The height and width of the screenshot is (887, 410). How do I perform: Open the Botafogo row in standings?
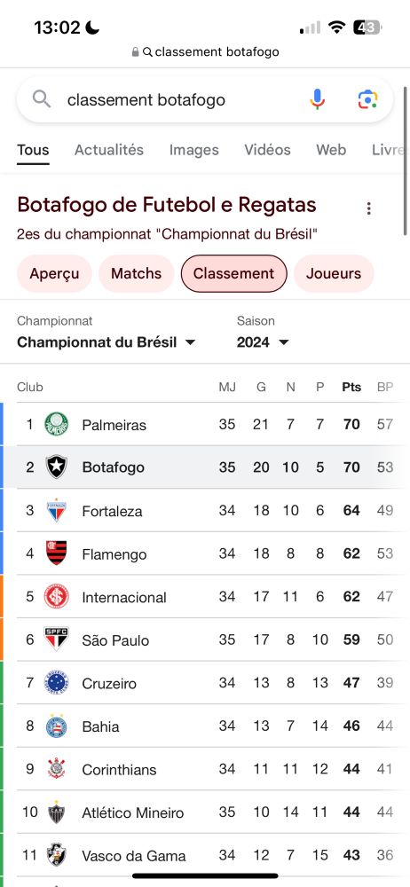point(205,467)
